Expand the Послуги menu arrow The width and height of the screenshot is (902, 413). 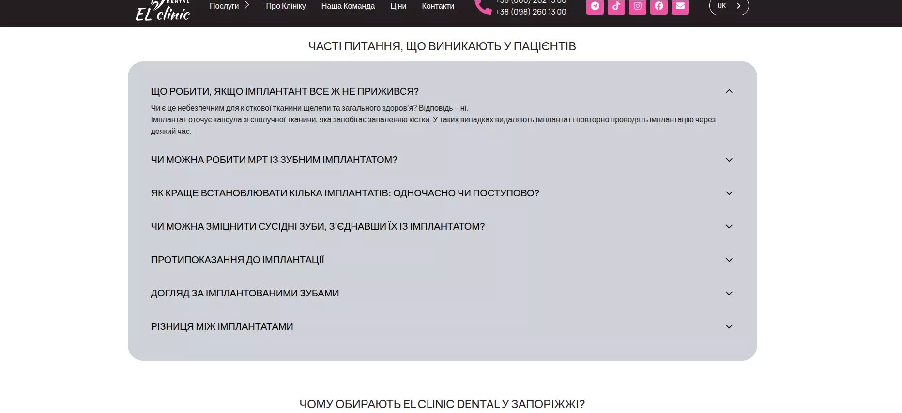[247, 5]
